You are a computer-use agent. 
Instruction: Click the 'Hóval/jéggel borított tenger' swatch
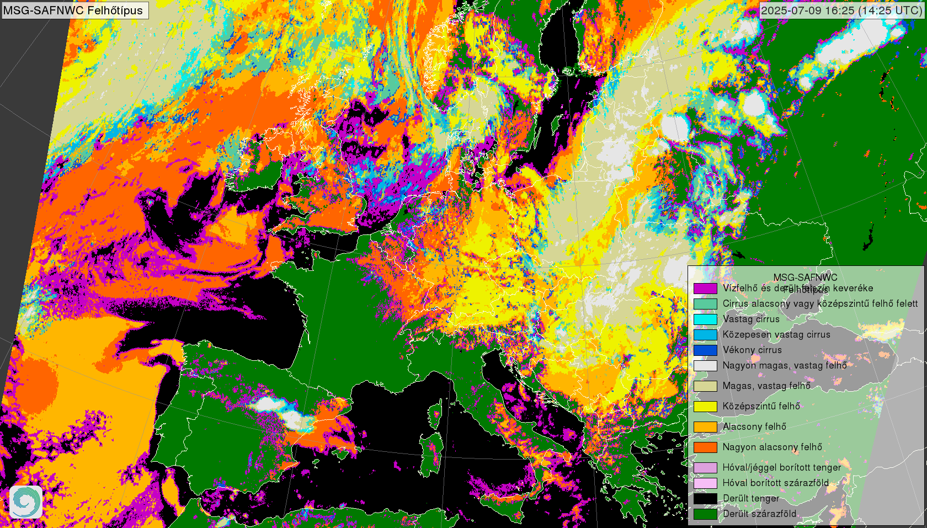coord(705,467)
